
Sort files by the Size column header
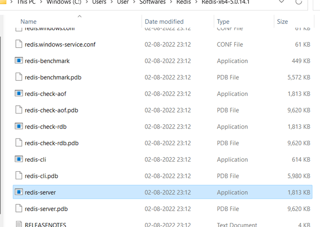click(282, 22)
